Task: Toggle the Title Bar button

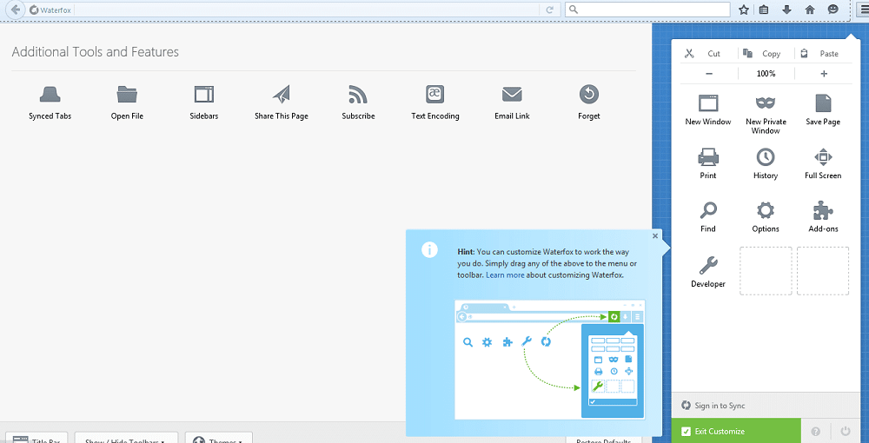Action: pos(36,440)
